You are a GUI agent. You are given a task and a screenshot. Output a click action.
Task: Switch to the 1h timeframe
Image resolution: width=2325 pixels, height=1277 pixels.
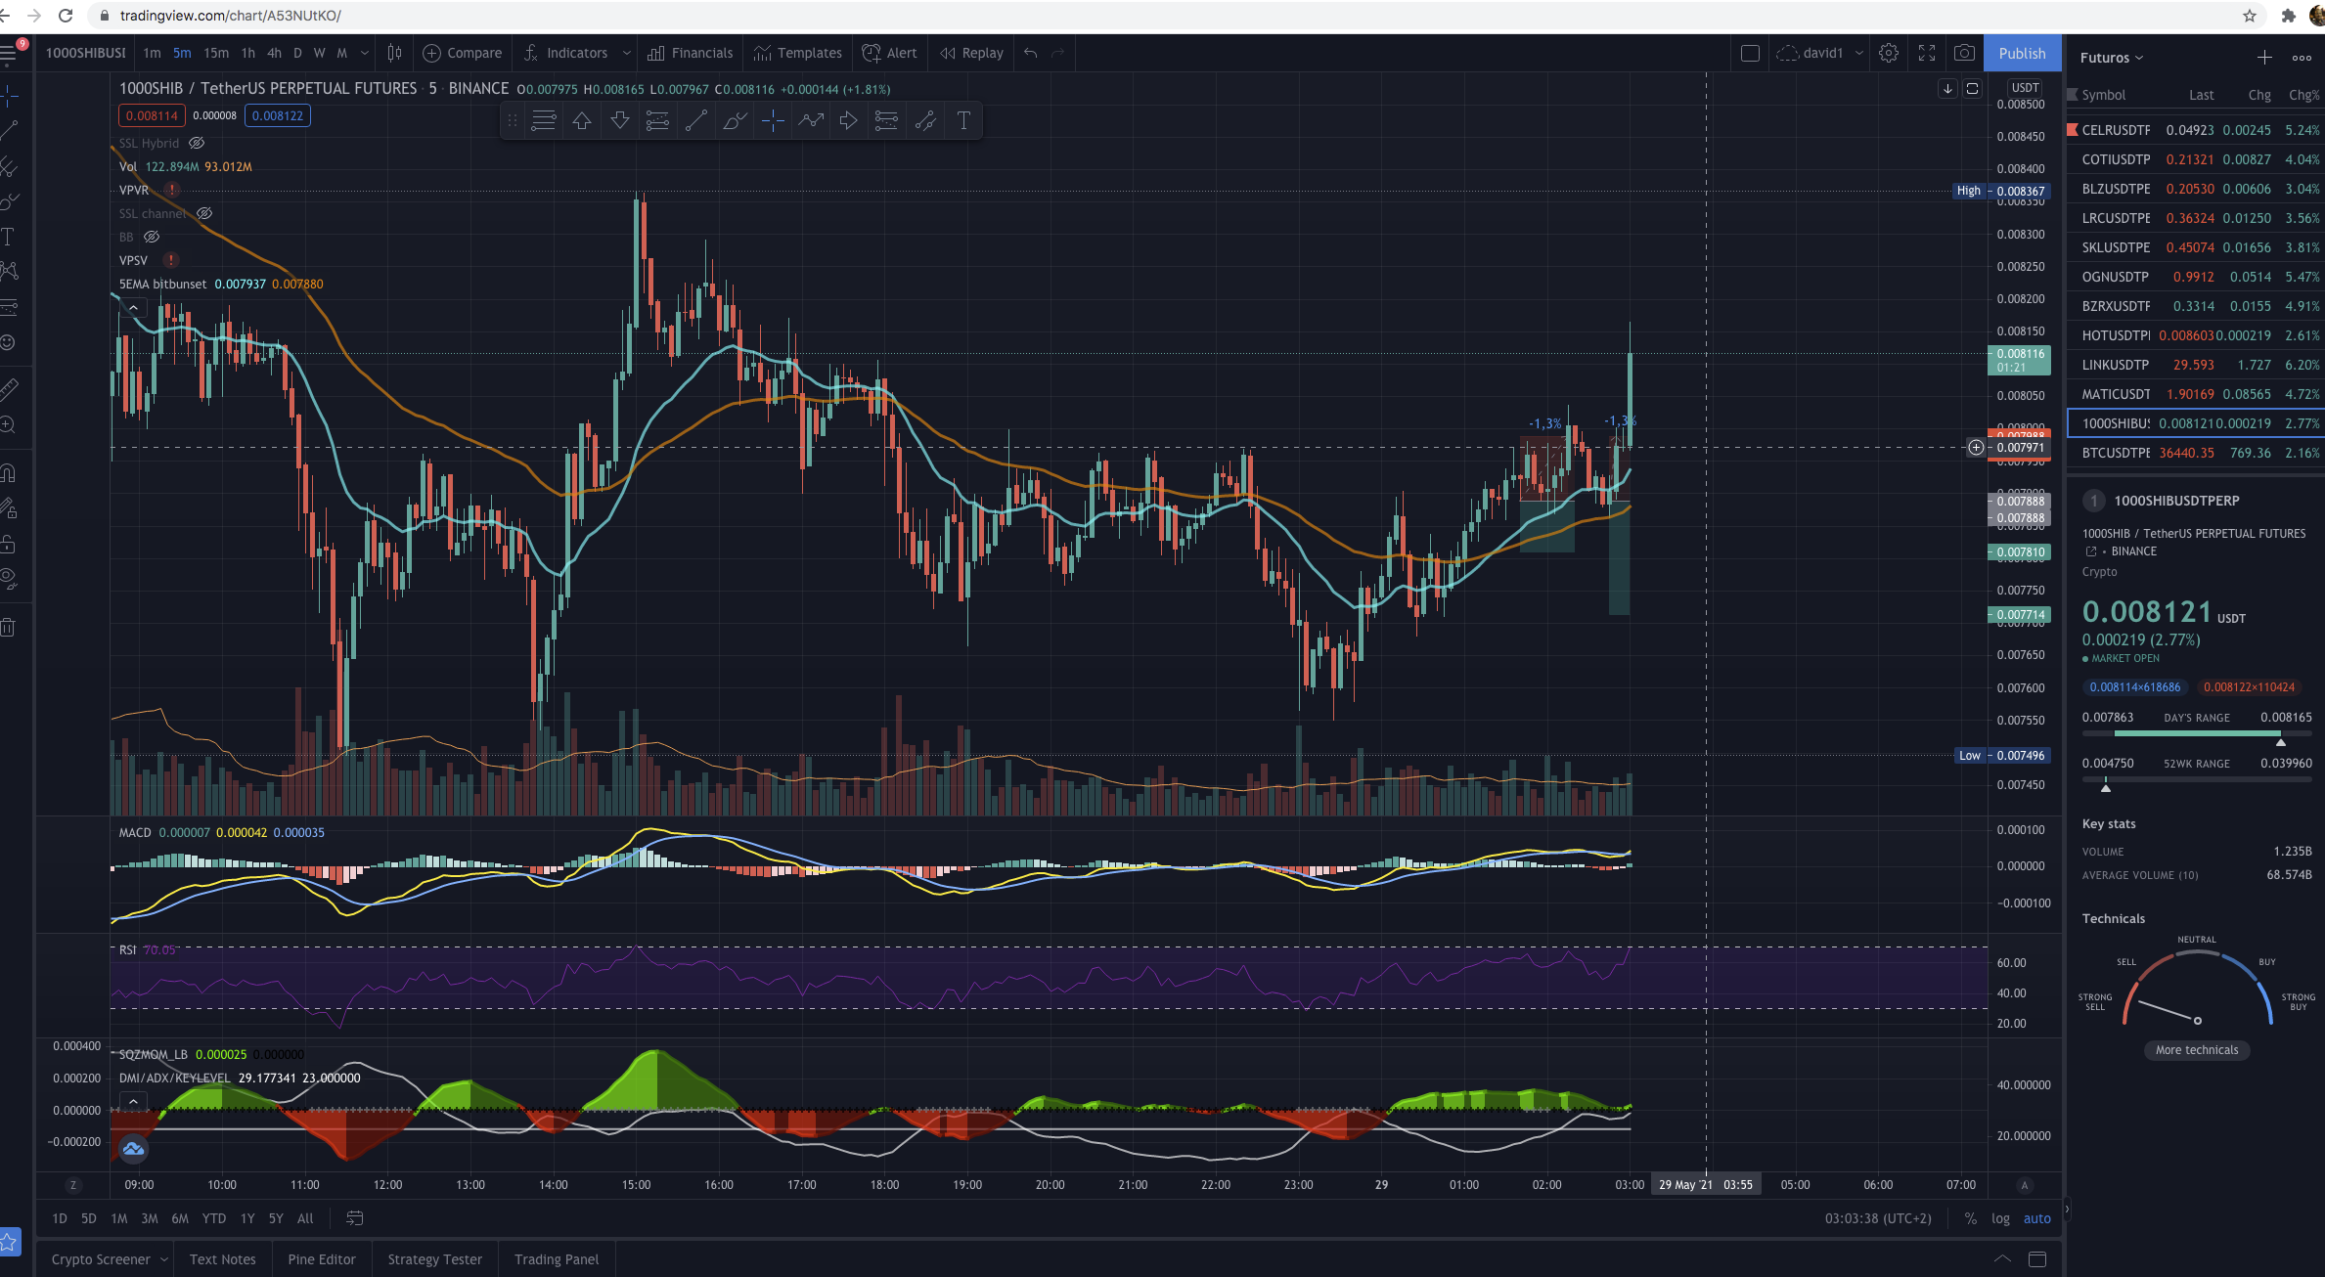pos(247,53)
